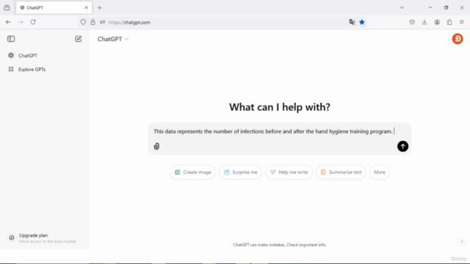
Task: Open the tracking protection shield icon
Action: [83, 22]
